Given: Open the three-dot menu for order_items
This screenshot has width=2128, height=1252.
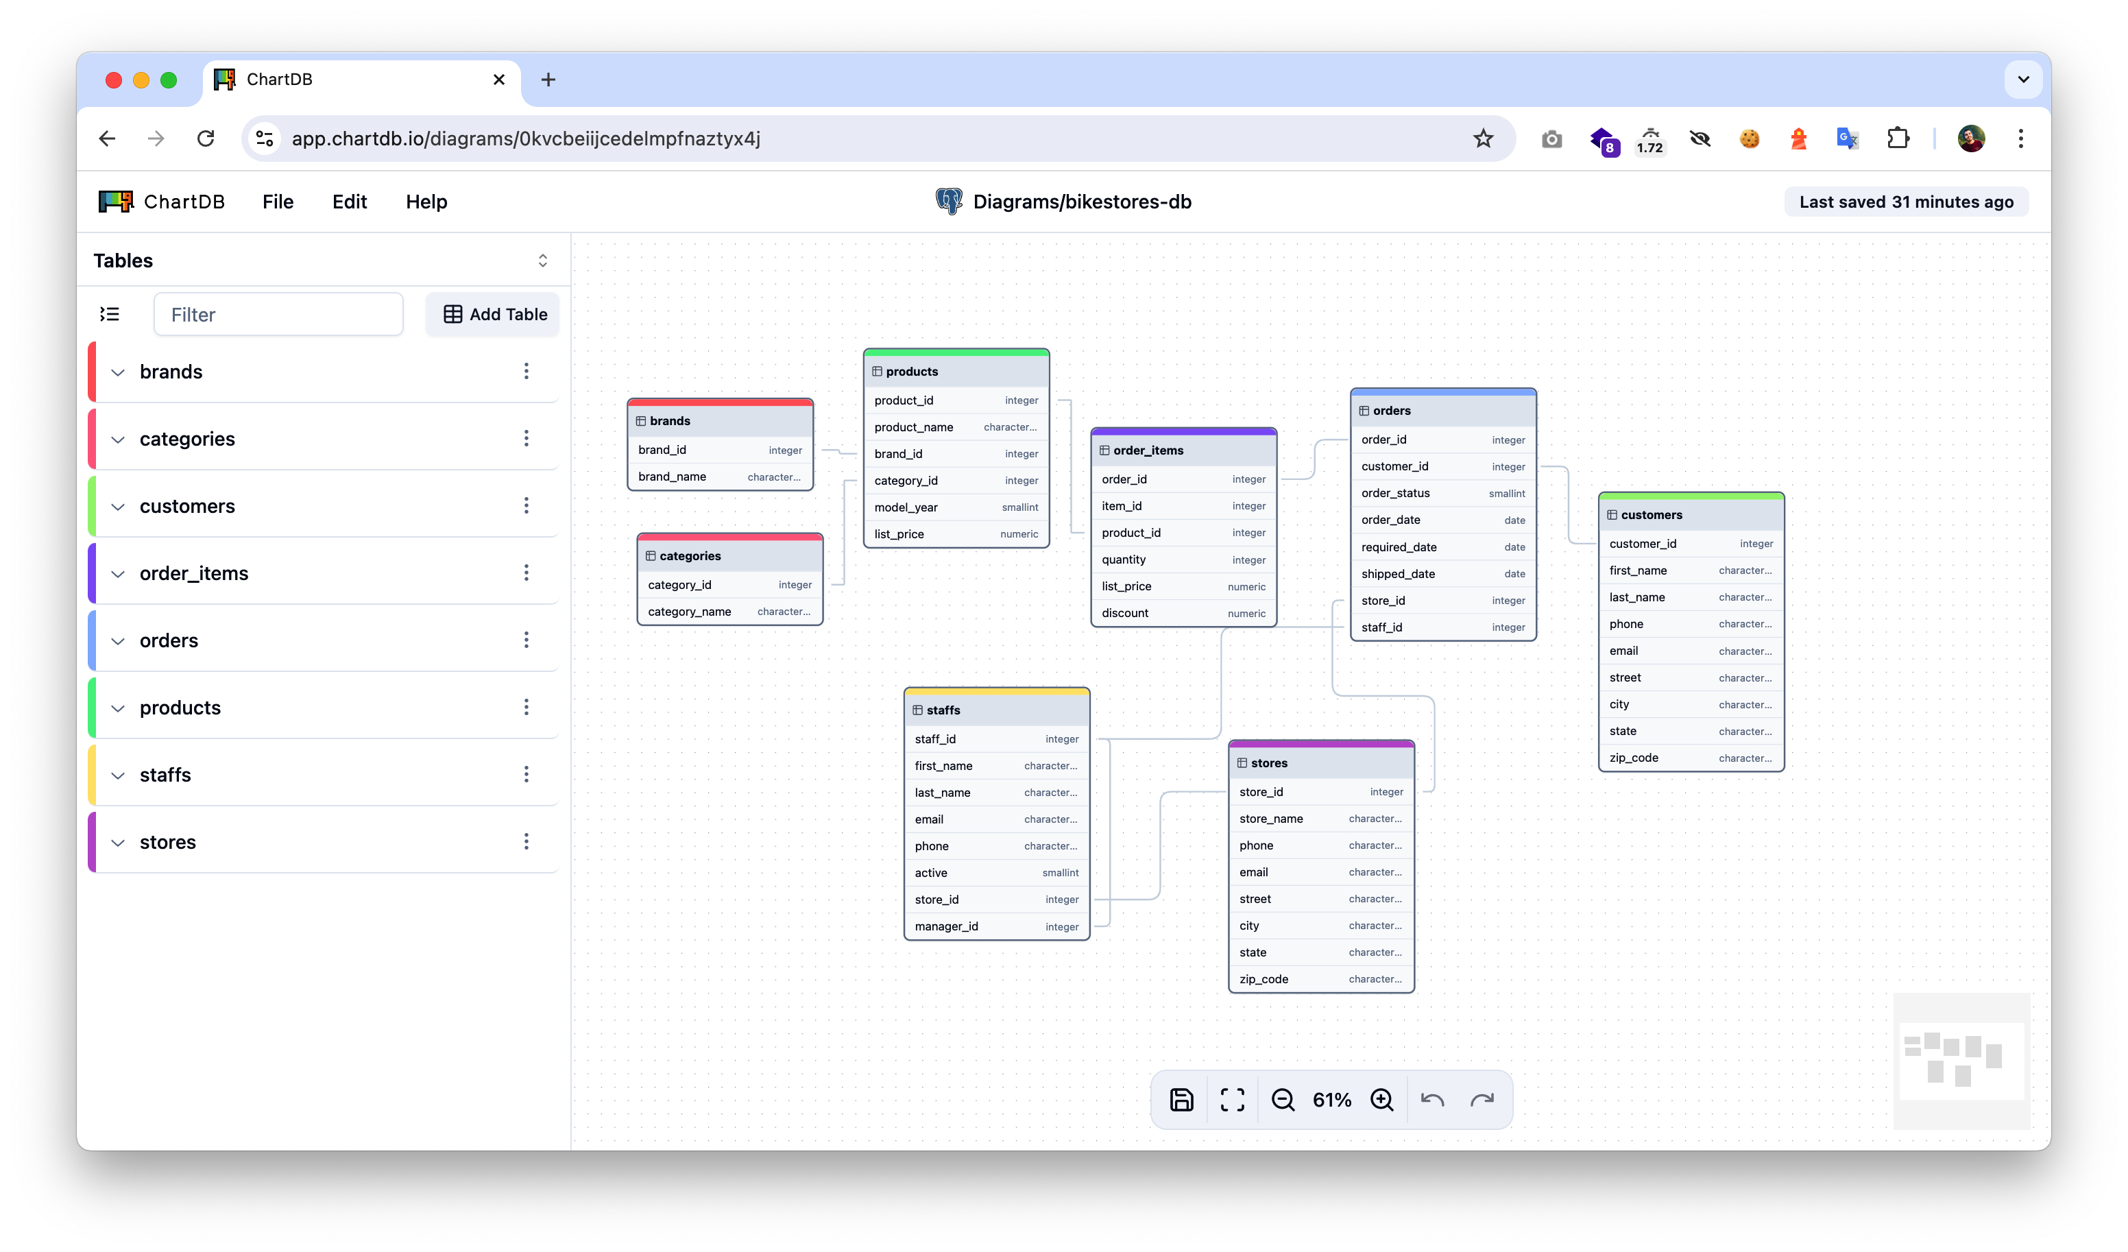Looking at the screenshot, I should point(526,573).
